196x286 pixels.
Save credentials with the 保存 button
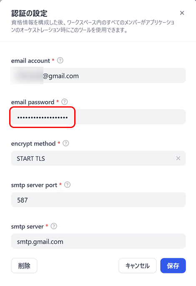[x=173, y=266]
